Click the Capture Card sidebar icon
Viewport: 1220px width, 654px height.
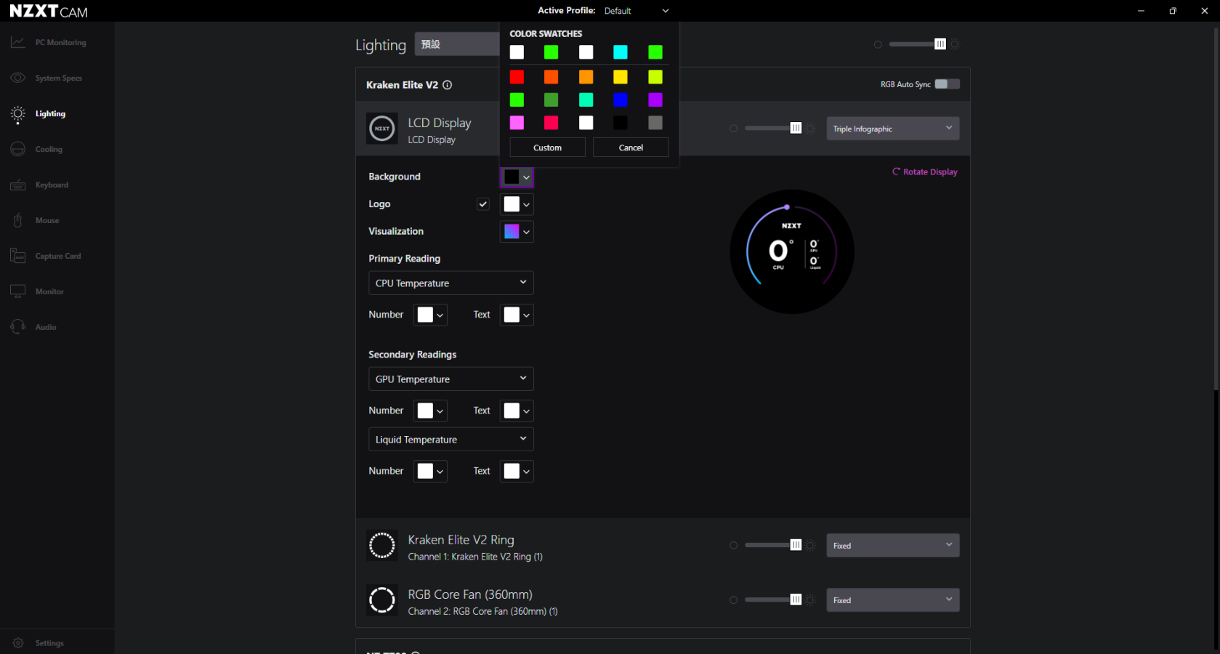18,256
